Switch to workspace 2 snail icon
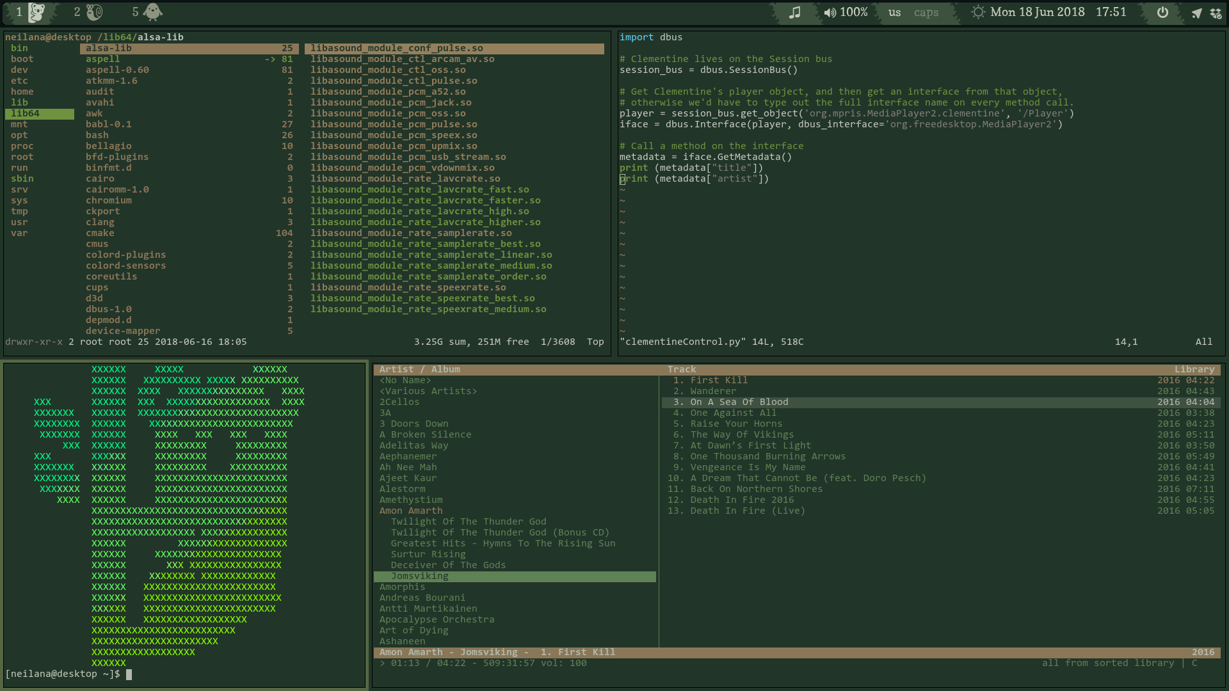Image resolution: width=1229 pixels, height=691 pixels. click(x=94, y=12)
